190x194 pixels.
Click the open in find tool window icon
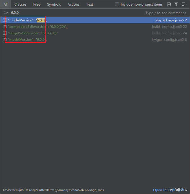click(x=184, y=4)
